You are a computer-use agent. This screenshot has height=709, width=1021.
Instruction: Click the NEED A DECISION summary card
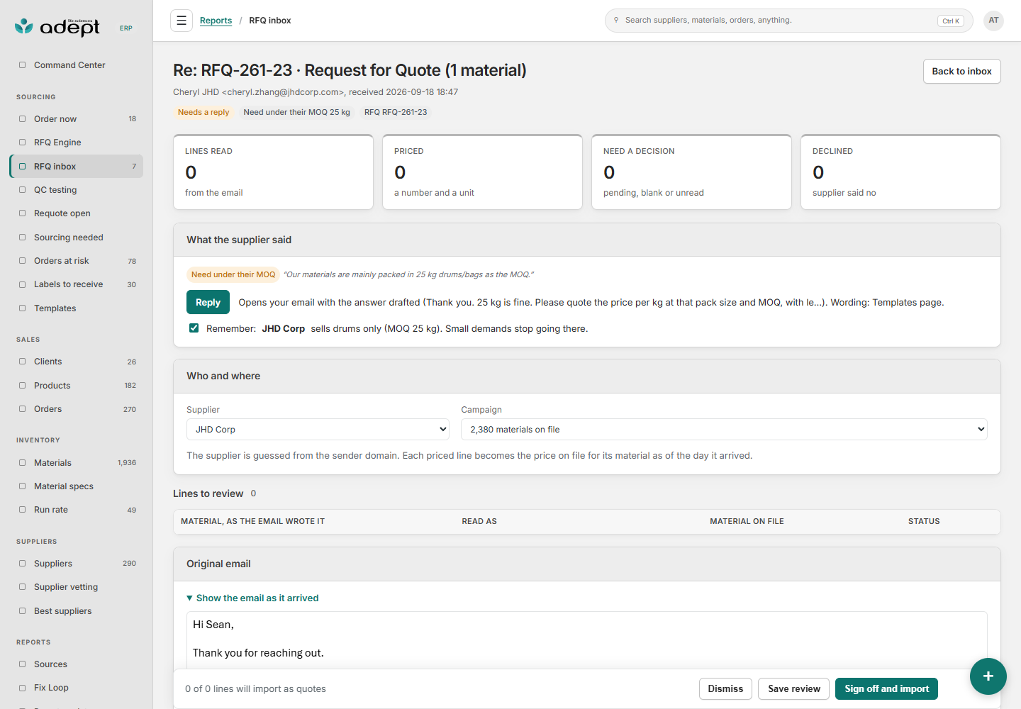[x=691, y=172]
